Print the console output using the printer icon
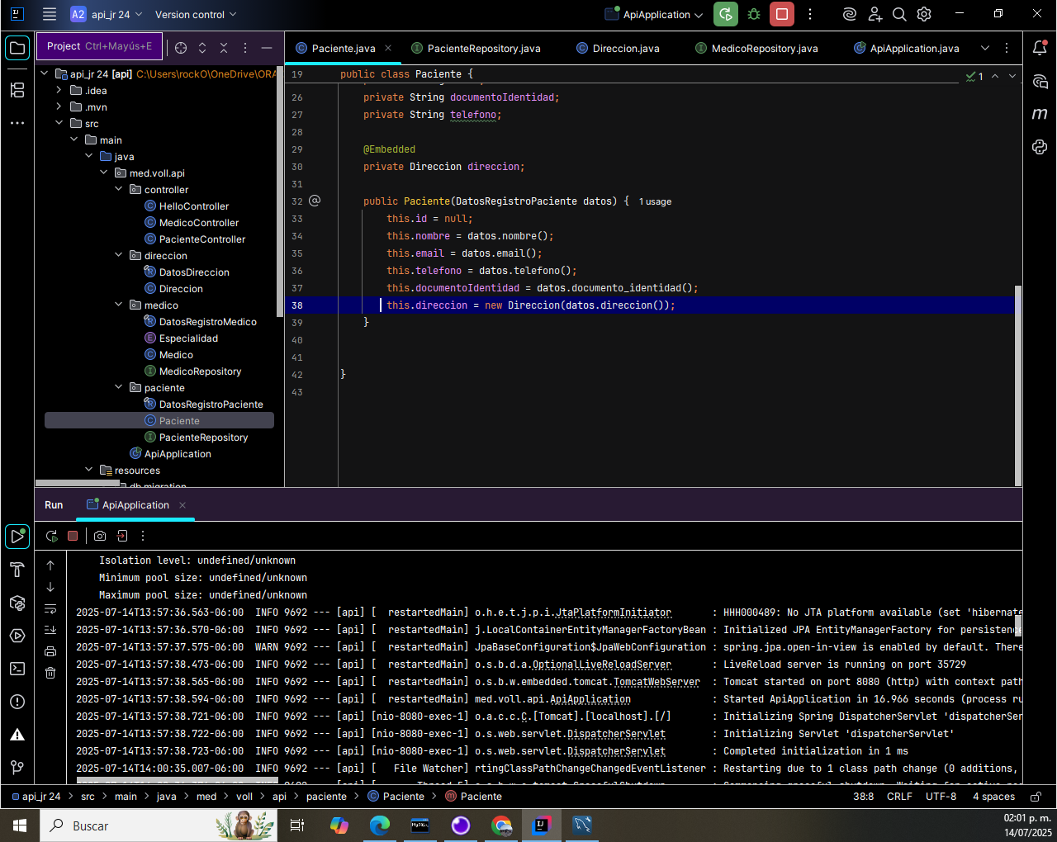Image resolution: width=1057 pixels, height=842 pixels. click(50, 651)
